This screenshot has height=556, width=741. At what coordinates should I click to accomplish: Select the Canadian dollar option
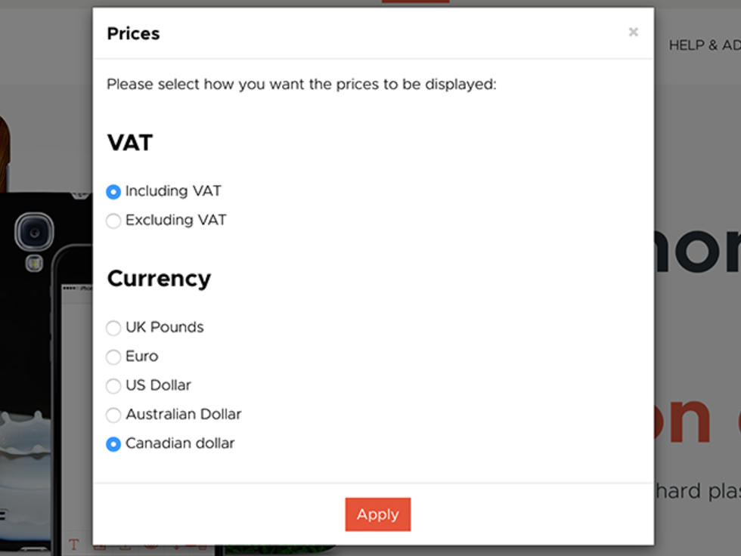pos(113,444)
